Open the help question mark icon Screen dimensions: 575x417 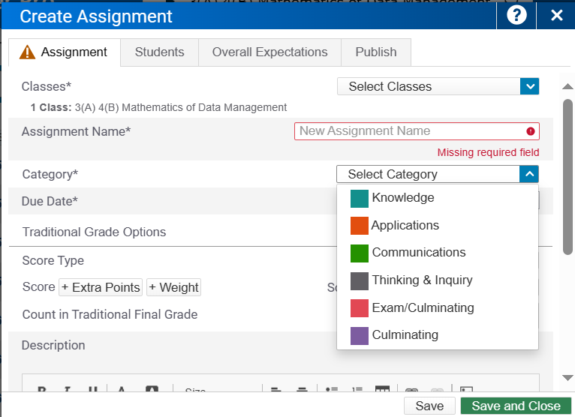coord(516,15)
